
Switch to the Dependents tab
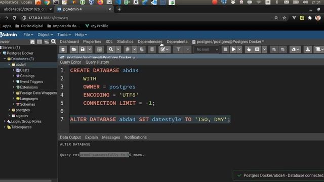click(177, 41)
